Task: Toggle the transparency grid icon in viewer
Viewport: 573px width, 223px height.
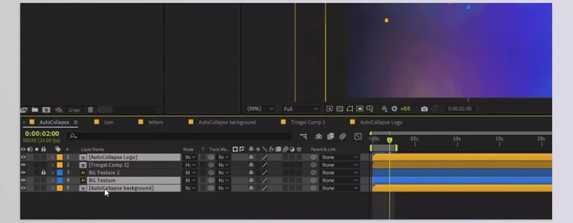Action: pyautogui.click(x=340, y=109)
